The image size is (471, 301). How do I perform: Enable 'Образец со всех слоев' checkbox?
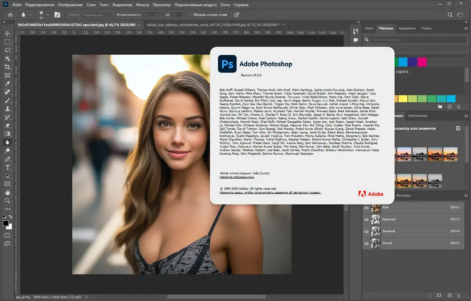tap(189, 15)
